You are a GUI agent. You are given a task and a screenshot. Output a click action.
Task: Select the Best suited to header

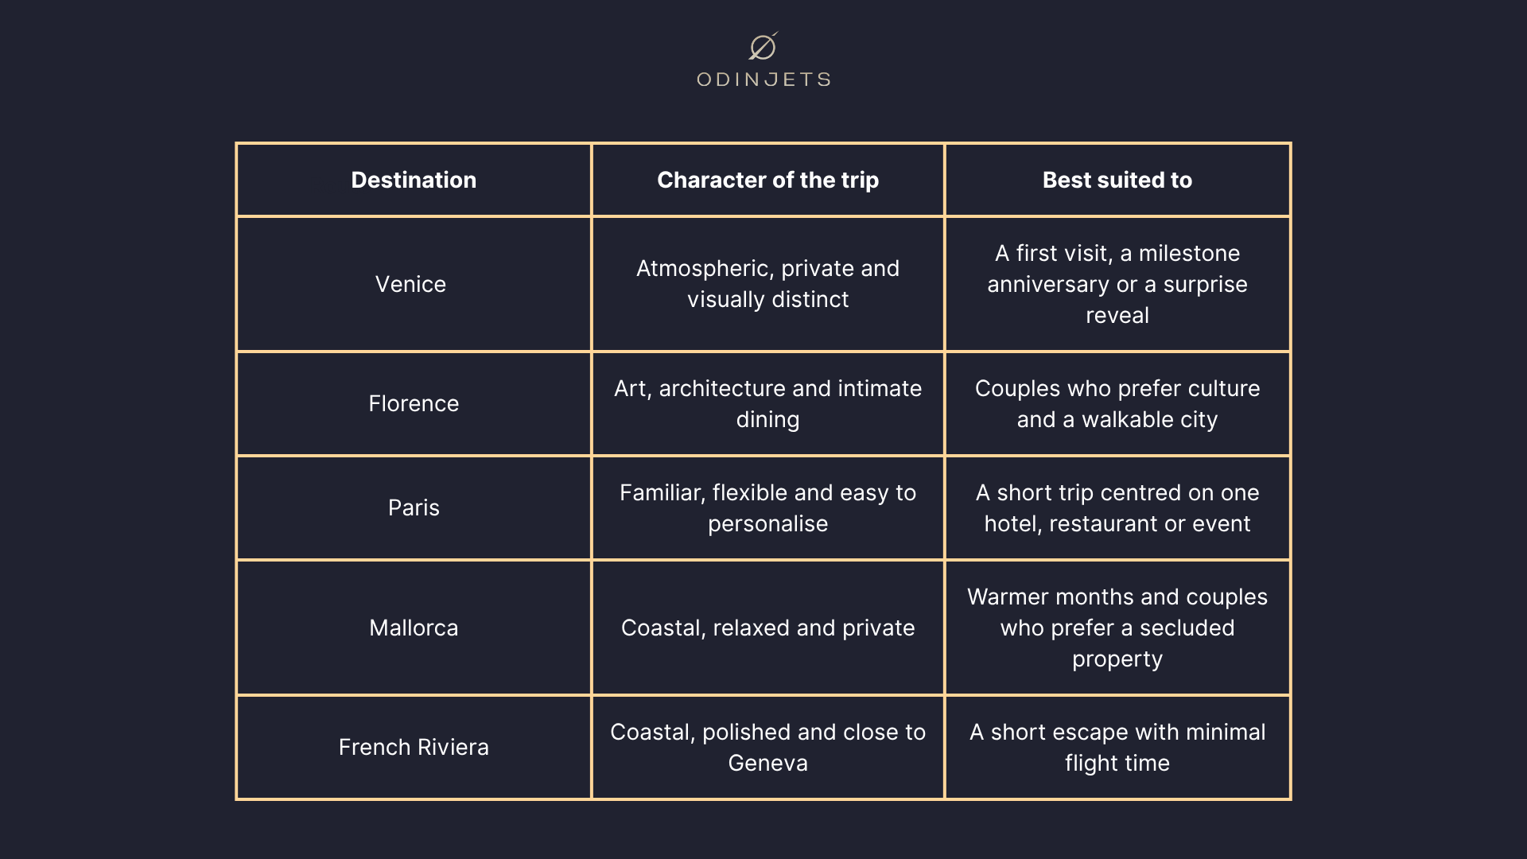1117,180
